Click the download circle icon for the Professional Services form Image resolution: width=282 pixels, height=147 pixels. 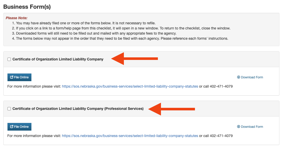click(x=238, y=127)
